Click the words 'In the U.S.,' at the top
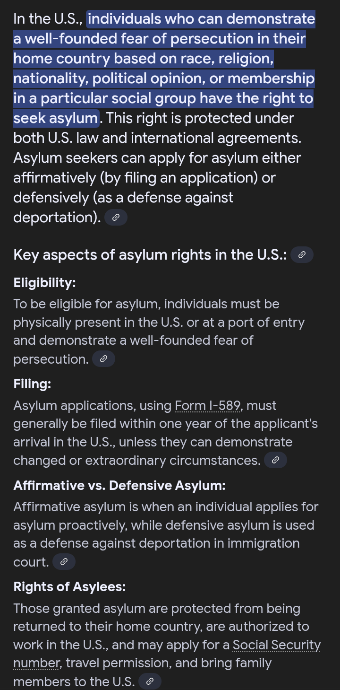 coord(48,19)
